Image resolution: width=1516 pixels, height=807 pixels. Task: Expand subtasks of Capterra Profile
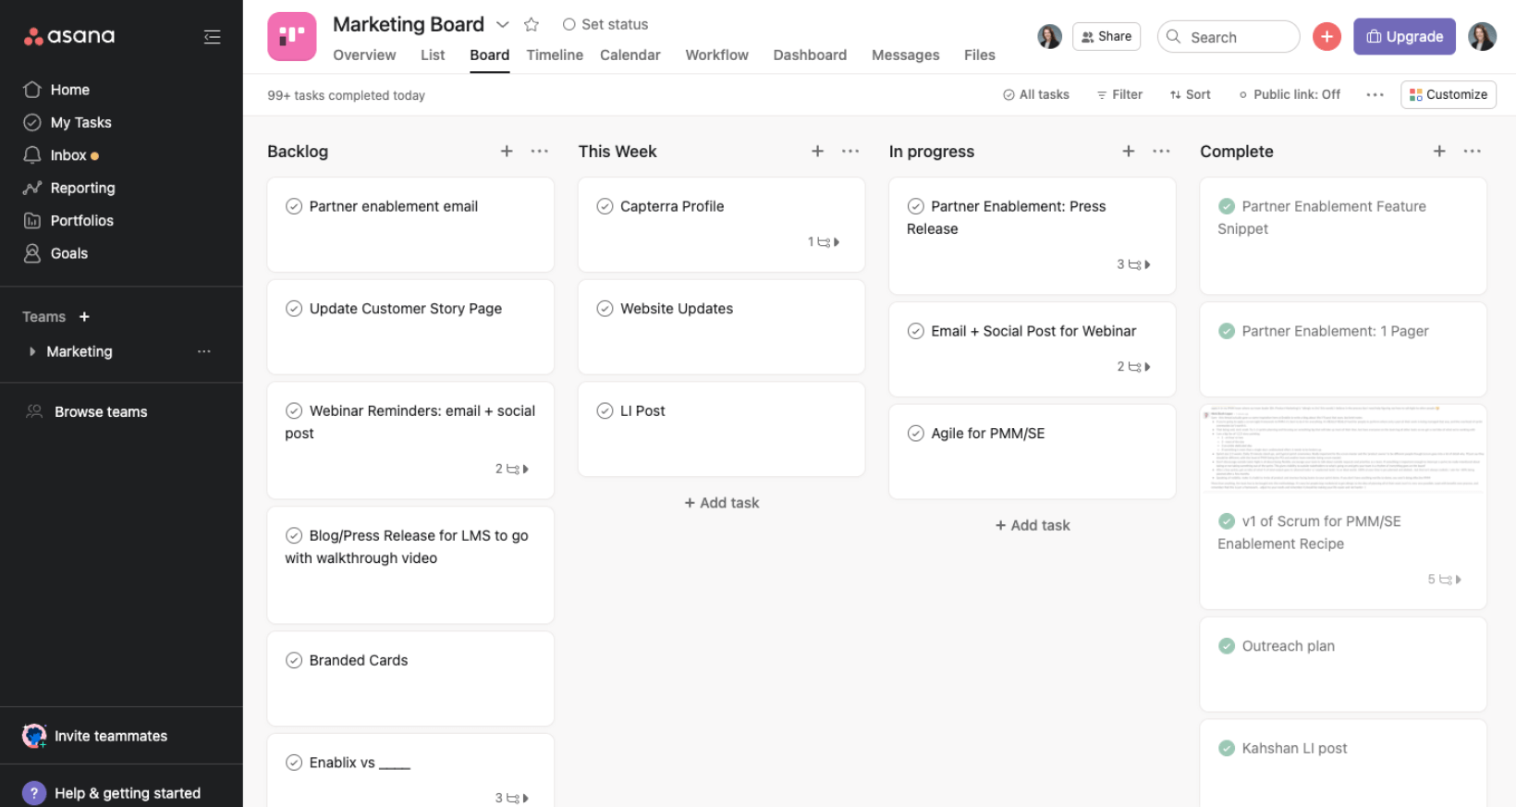click(x=824, y=242)
